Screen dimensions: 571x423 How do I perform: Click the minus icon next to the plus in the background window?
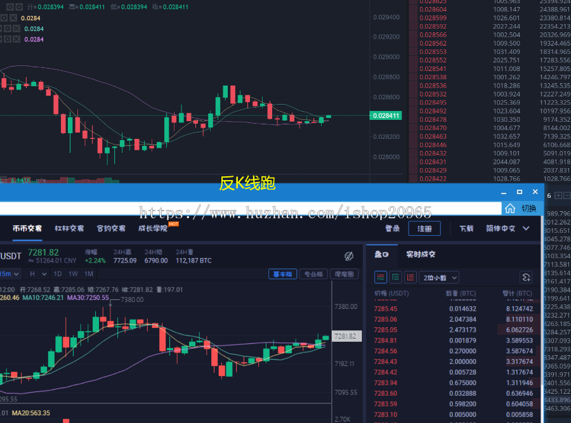tap(567, 195)
